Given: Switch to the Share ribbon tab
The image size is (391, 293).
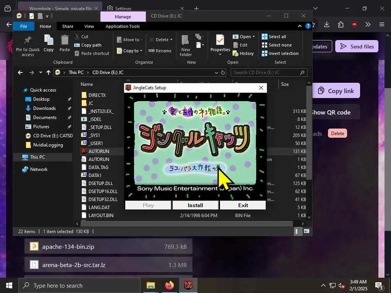Looking at the screenshot, I should 68,26.
